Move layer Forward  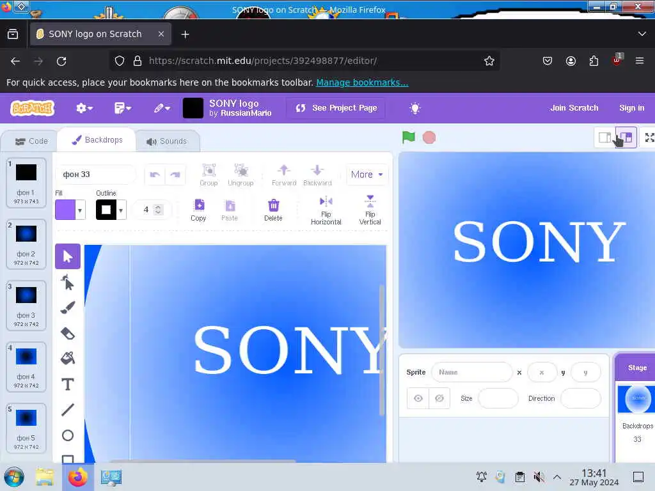tap(284, 175)
